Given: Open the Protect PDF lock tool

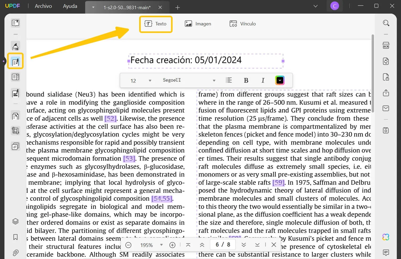Looking at the screenshot, I should point(386,77).
